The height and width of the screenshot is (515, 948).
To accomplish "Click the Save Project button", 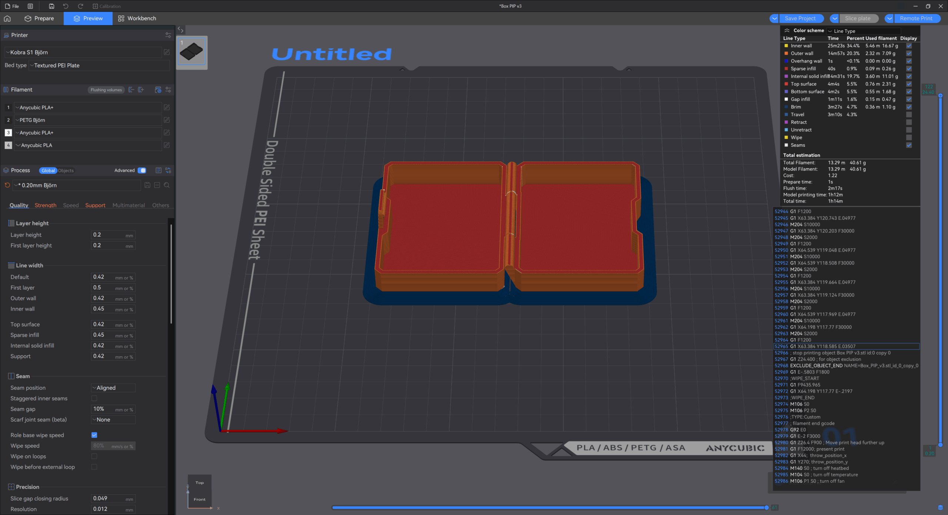I will (800, 18).
